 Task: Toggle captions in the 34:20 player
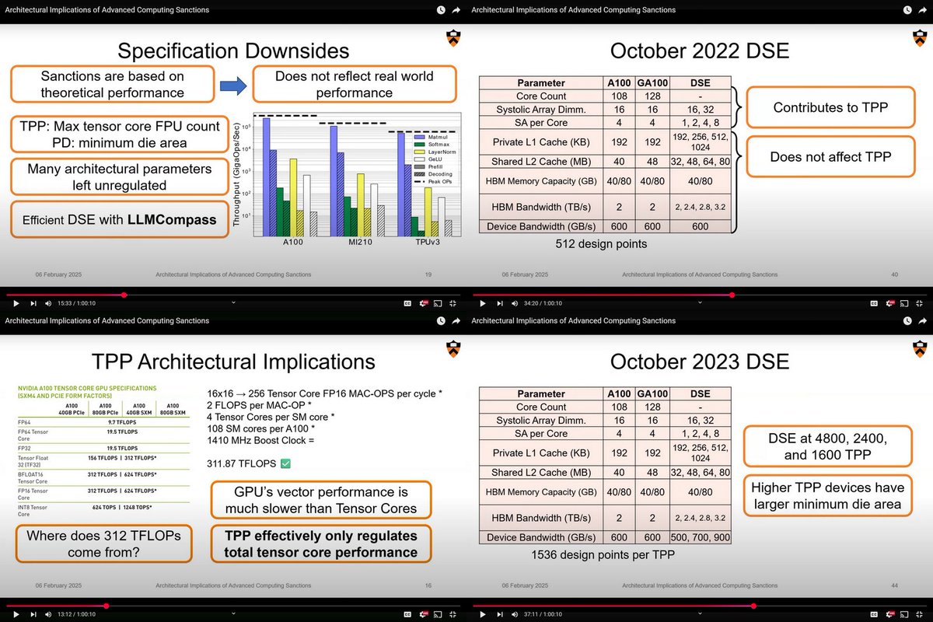[x=874, y=303]
